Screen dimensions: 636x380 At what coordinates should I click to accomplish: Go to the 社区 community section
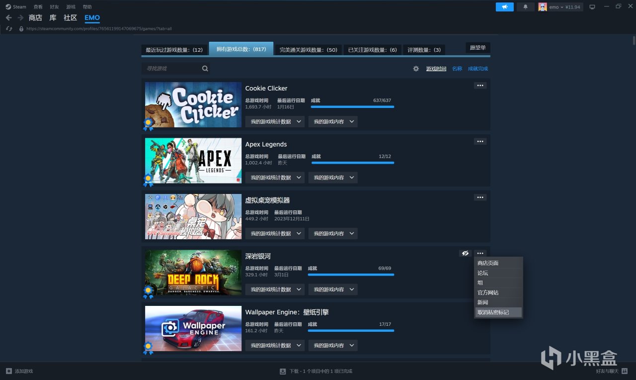pyautogui.click(x=71, y=18)
